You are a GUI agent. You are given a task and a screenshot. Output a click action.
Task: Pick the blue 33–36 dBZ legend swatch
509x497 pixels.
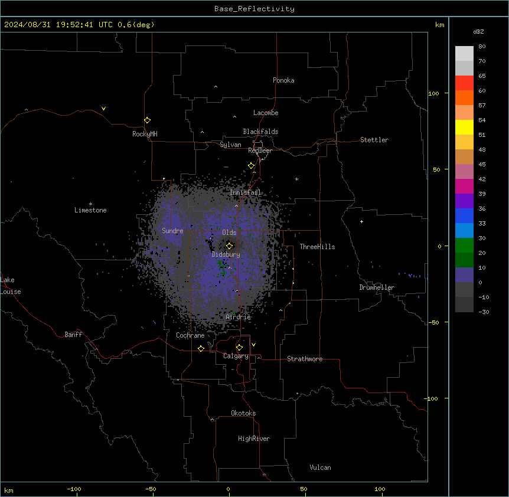[x=464, y=215]
